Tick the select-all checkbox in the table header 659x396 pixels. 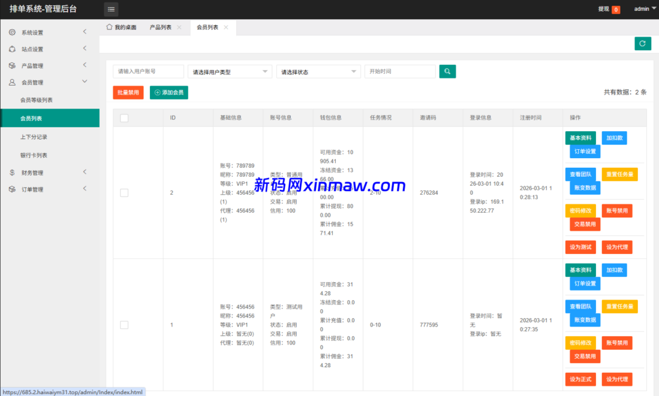(124, 117)
